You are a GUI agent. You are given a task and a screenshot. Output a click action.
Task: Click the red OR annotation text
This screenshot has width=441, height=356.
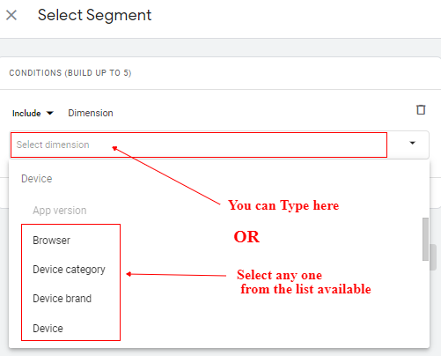point(246,236)
